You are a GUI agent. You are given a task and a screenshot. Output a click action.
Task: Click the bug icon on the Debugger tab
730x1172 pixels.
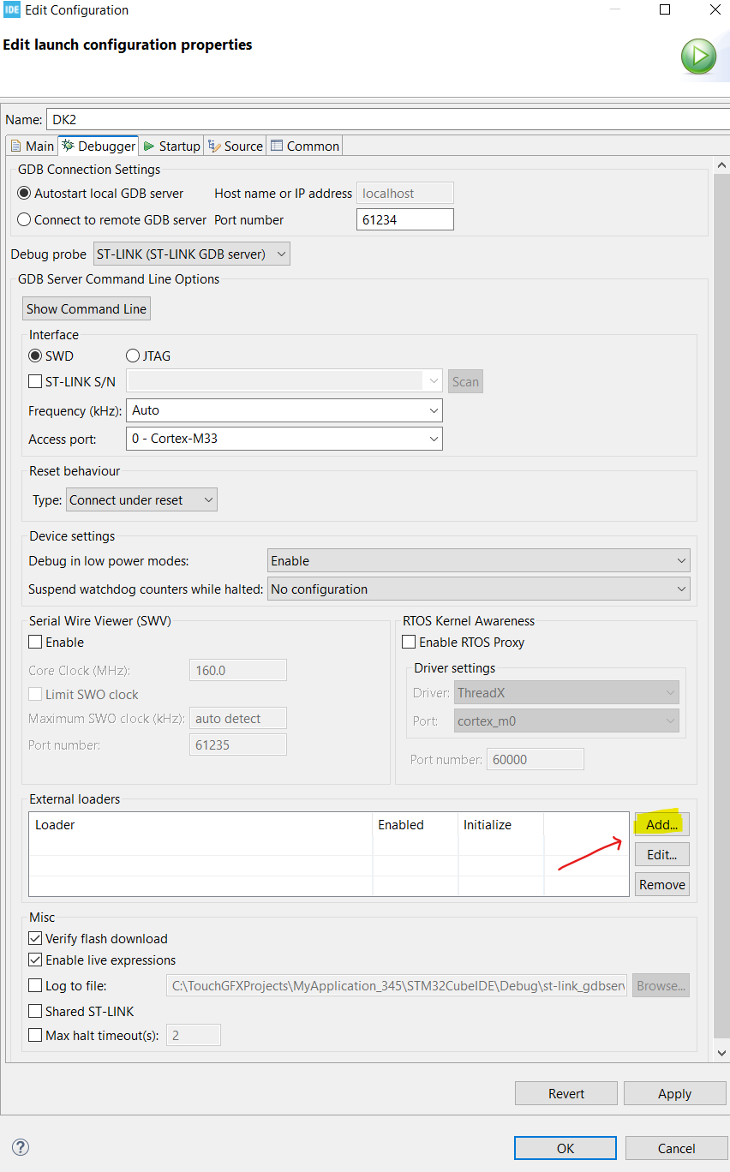tap(68, 146)
